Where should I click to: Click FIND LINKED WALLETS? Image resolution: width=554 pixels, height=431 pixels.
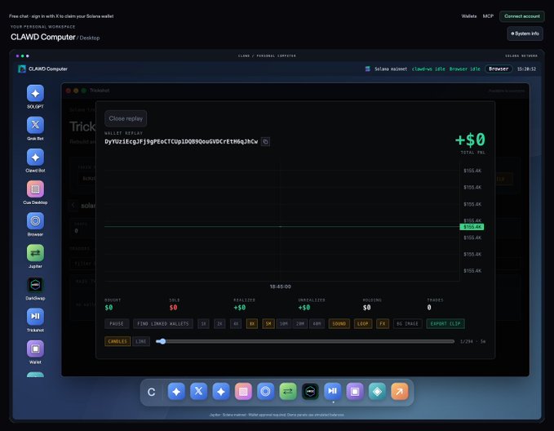tap(163, 324)
